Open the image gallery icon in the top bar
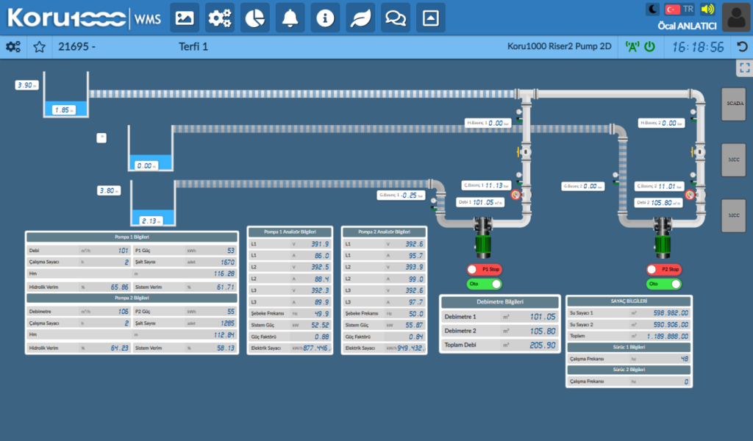753x441 pixels. click(185, 18)
